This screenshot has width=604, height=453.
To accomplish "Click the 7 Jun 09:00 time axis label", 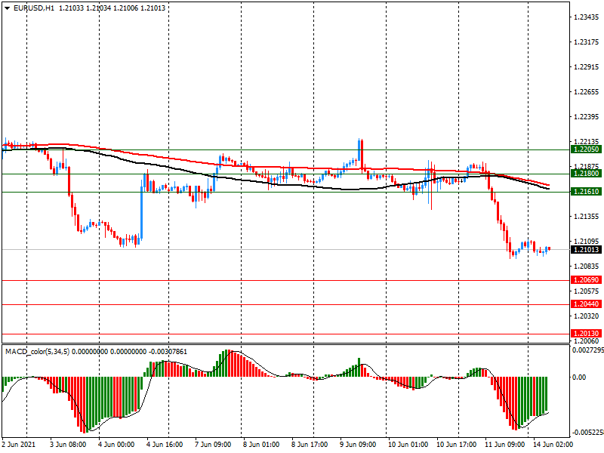I will pos(216,445).
